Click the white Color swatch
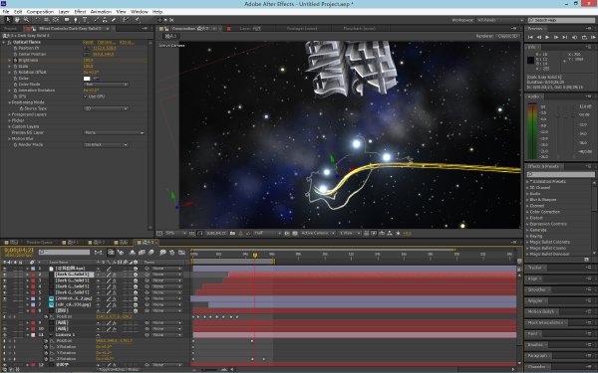This screenshot has height=373, width=598. coord(87,79)
